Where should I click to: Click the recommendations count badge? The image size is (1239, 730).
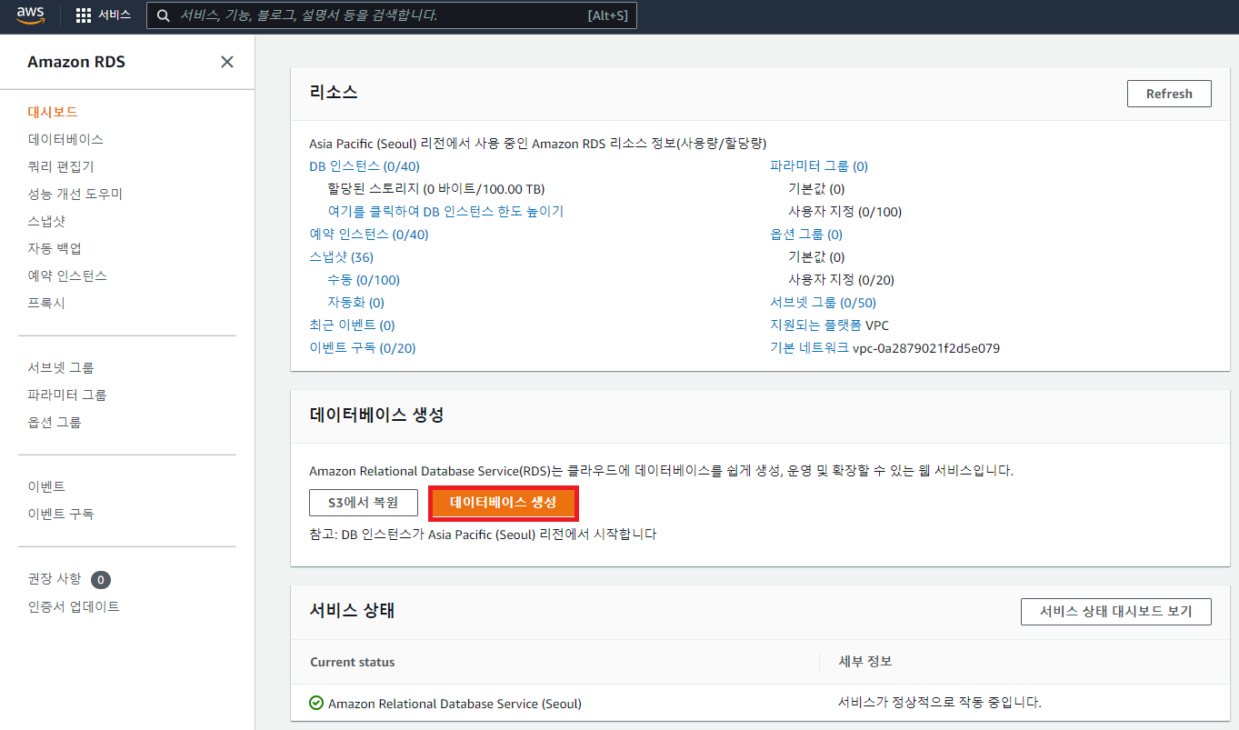click(x=101, y=579)
